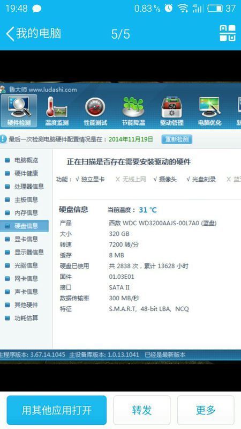Click the 2014年11月19日 date text

click(x=131, y=139)
